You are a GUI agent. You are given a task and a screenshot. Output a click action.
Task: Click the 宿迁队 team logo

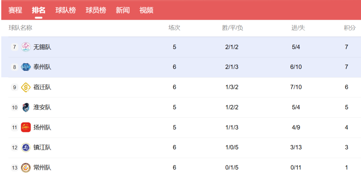click(26, 87)
